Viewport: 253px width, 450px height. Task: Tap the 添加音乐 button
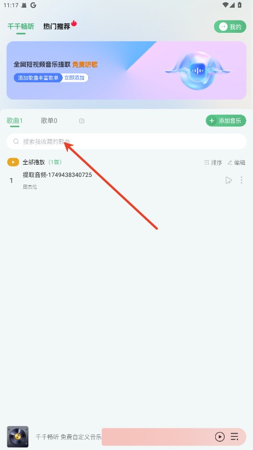(x=226, y=121)
